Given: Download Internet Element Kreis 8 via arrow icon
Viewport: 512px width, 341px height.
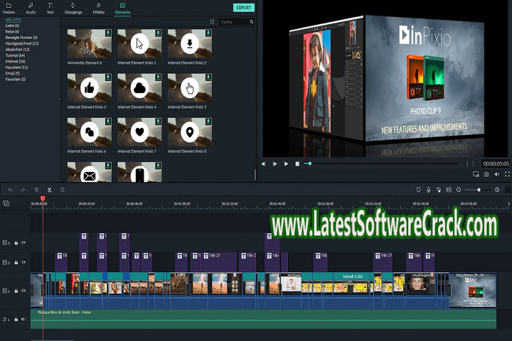Looking at the screenshot, I should point(208,121).
